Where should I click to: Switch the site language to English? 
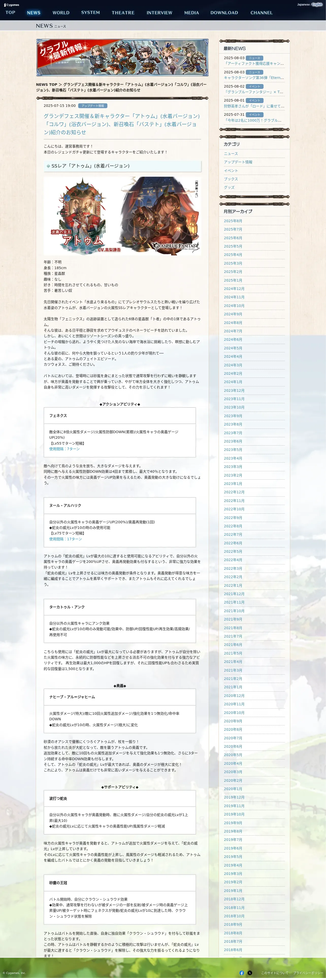(317, 5)
